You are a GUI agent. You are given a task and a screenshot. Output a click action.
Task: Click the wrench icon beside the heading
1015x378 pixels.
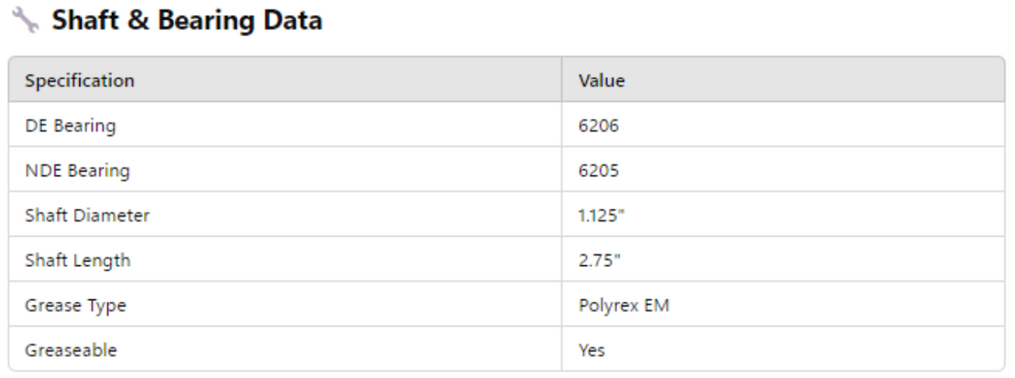coord(27,21)
